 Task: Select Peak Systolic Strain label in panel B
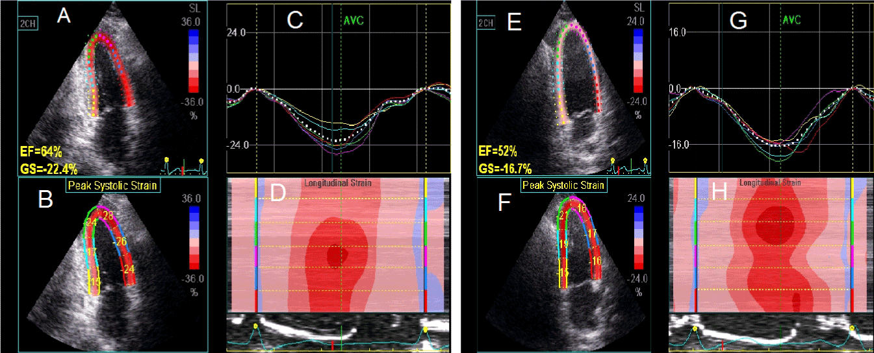pos(113,185)
